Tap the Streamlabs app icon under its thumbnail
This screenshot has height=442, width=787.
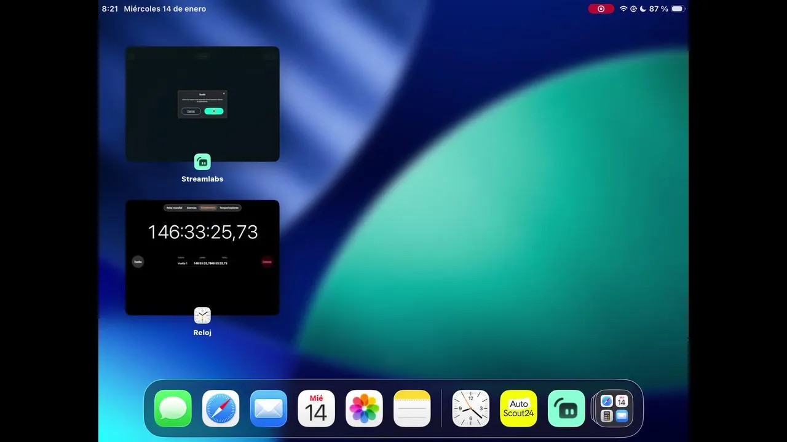coord(202,162)
